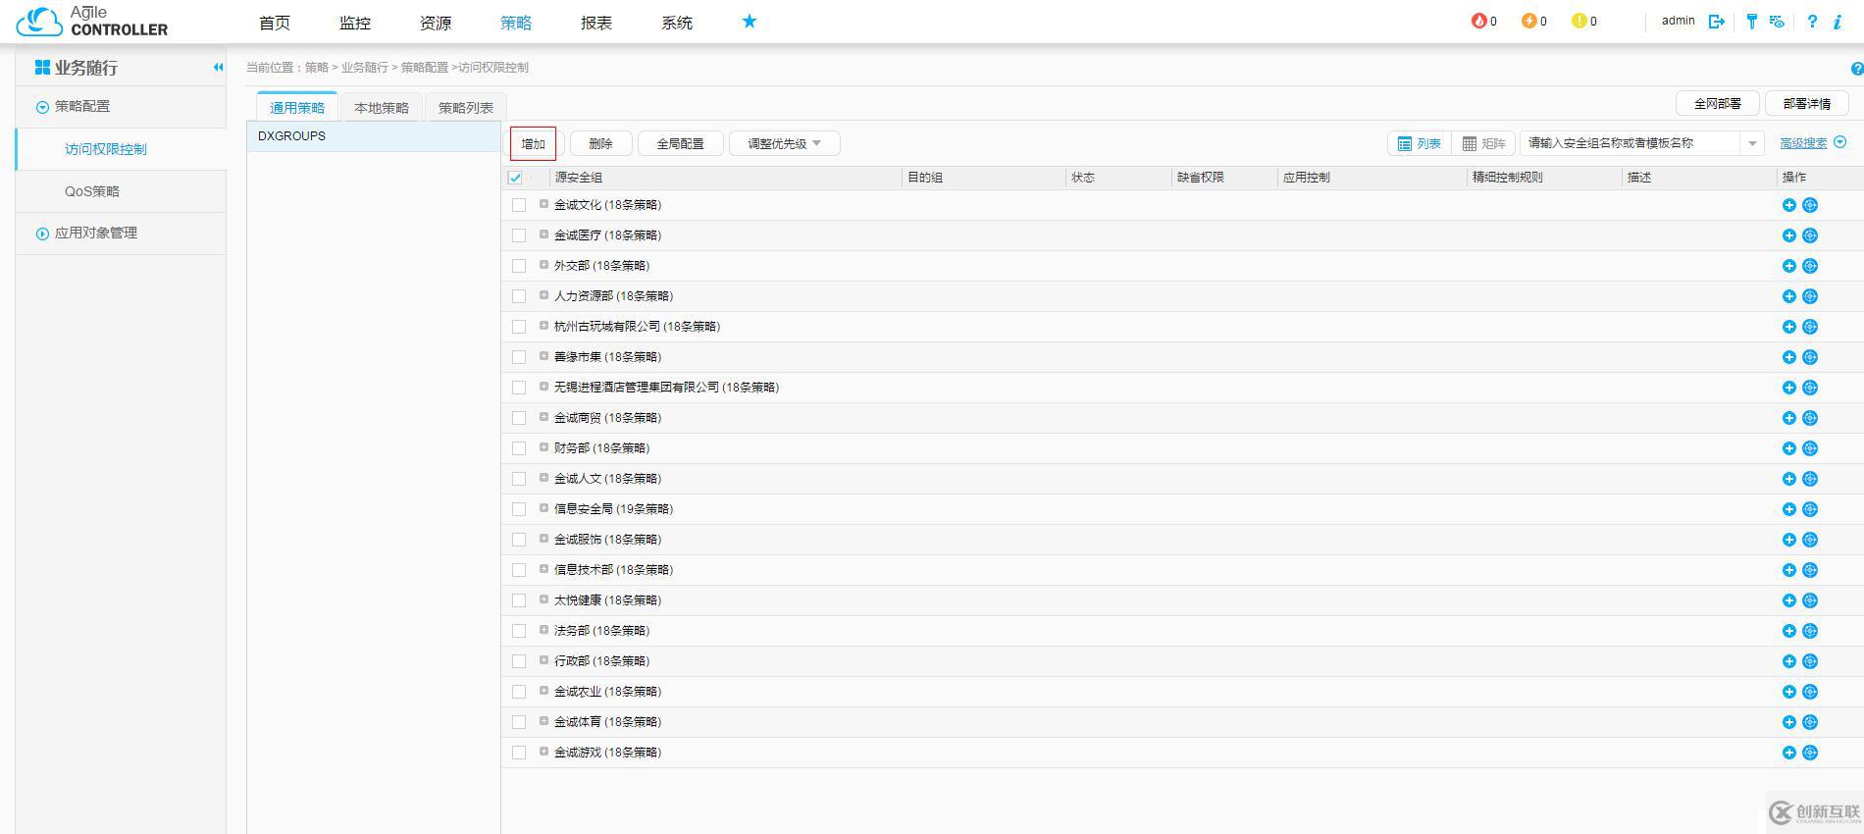Image resolution: width=1864 pixels, height=834 pixels.
Task: Collapse the 业务随行 sidebar with double-arrow icon
Action: (218, 67)
